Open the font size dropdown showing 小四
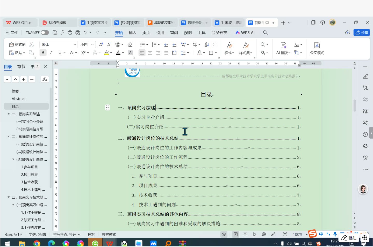 coord(87,44)
